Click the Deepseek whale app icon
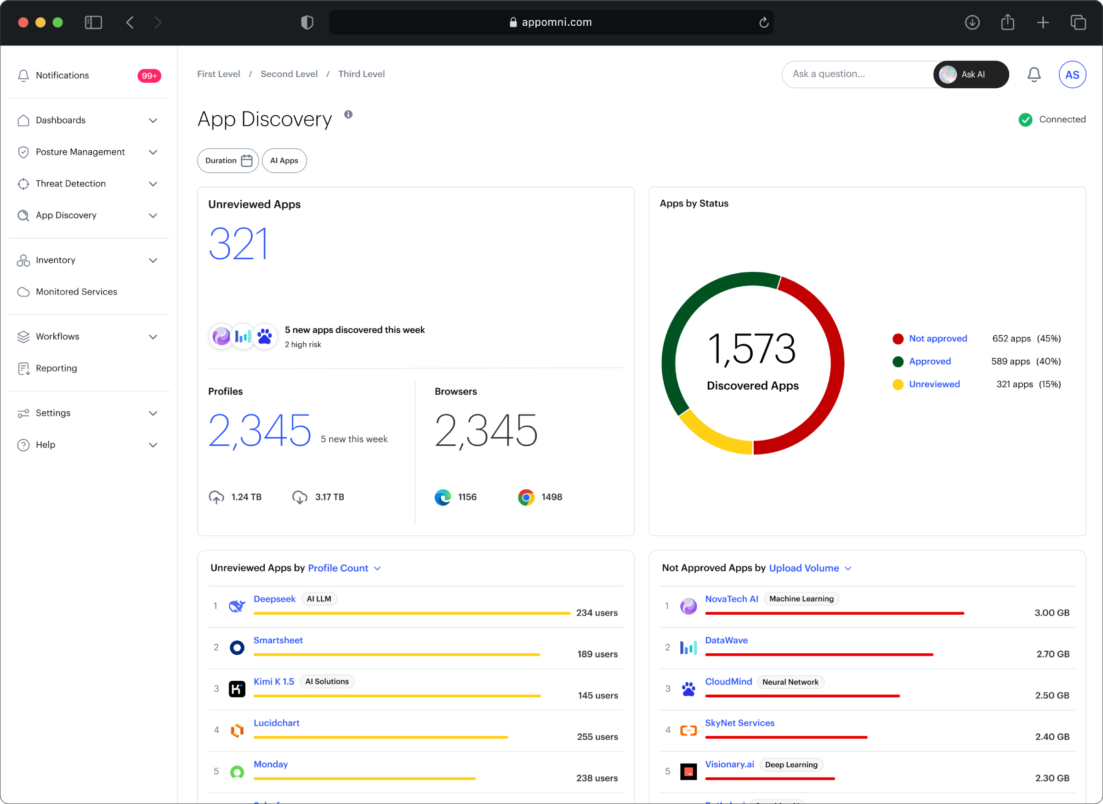Viewport: 1103px width, 804px height. pos(237,606)
